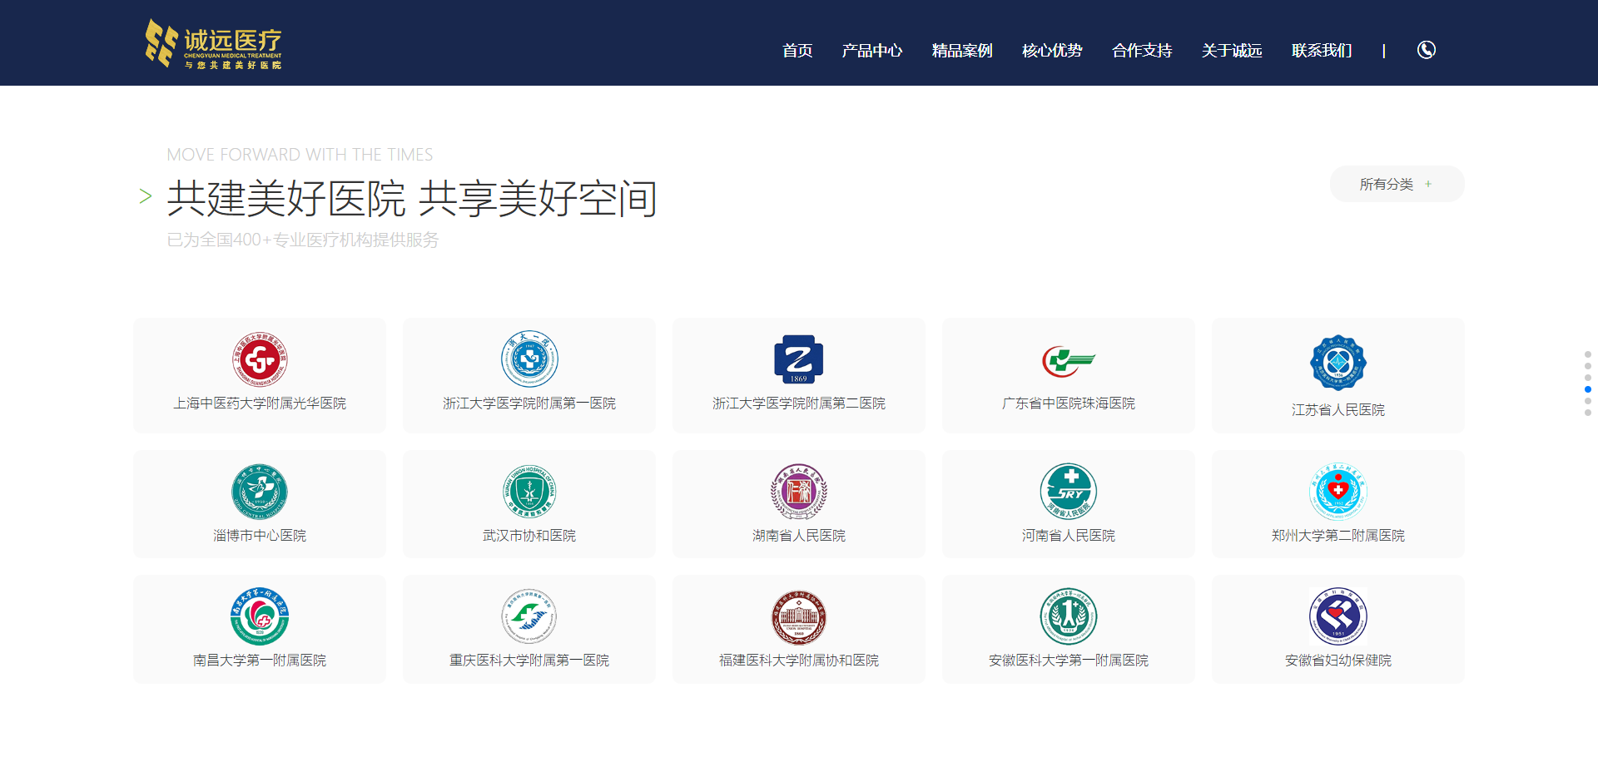Click the 联系我们 navigation link
This screenshot has width=1598, height=767.
pyautogui.click(x=1321, y=51)
